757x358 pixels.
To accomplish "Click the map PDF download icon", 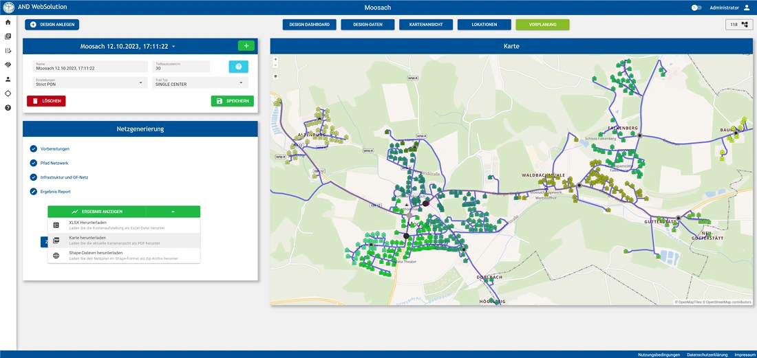I will (x=56, y=240).
